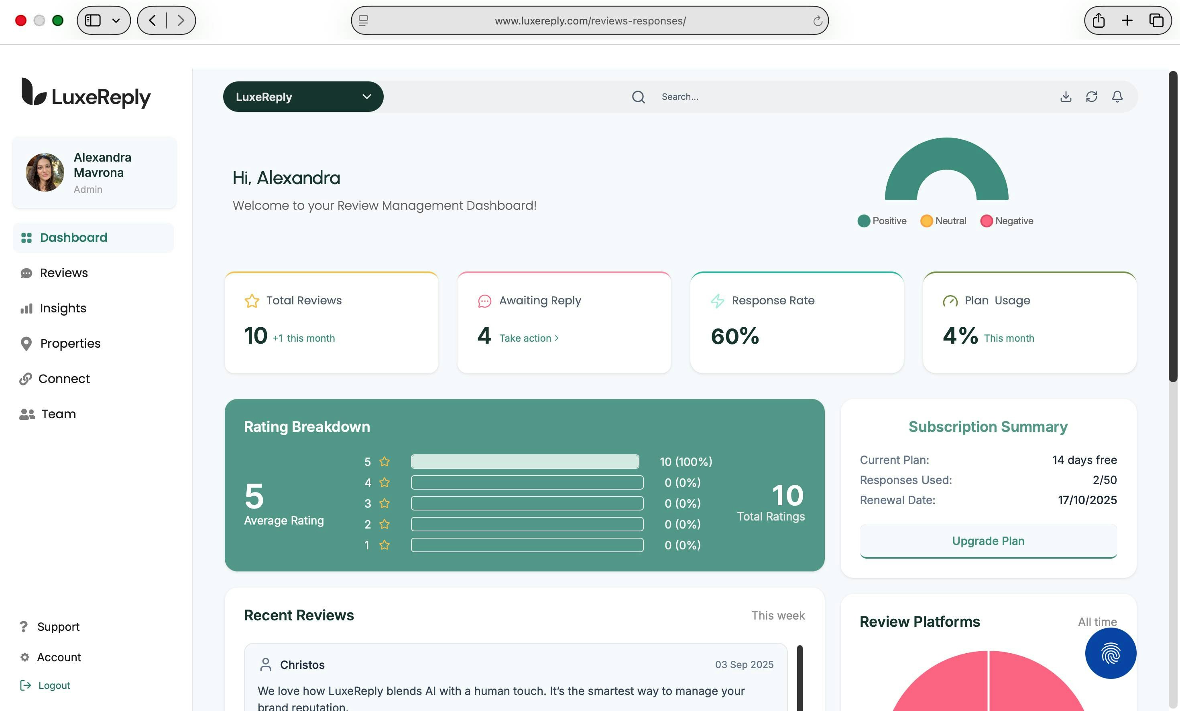Show tab overview in the browser
The width and height of the screenshot is (1180, 711).
[1156, 20]
